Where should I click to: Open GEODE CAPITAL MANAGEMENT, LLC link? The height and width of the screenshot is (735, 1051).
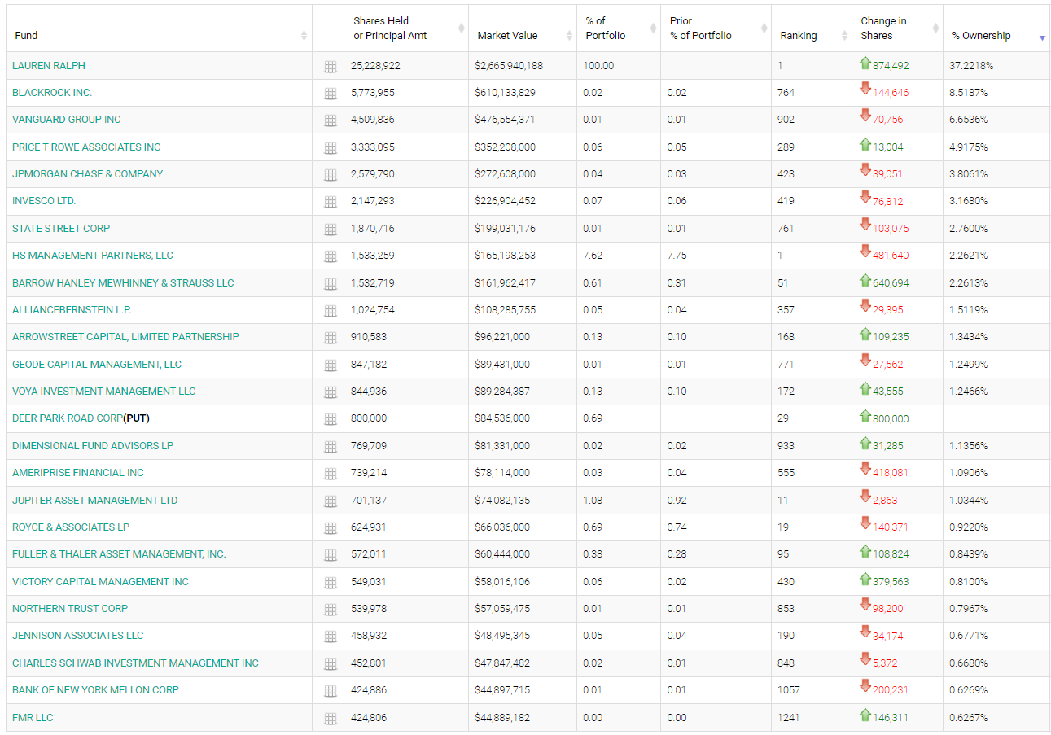click(x=97, y=364)
